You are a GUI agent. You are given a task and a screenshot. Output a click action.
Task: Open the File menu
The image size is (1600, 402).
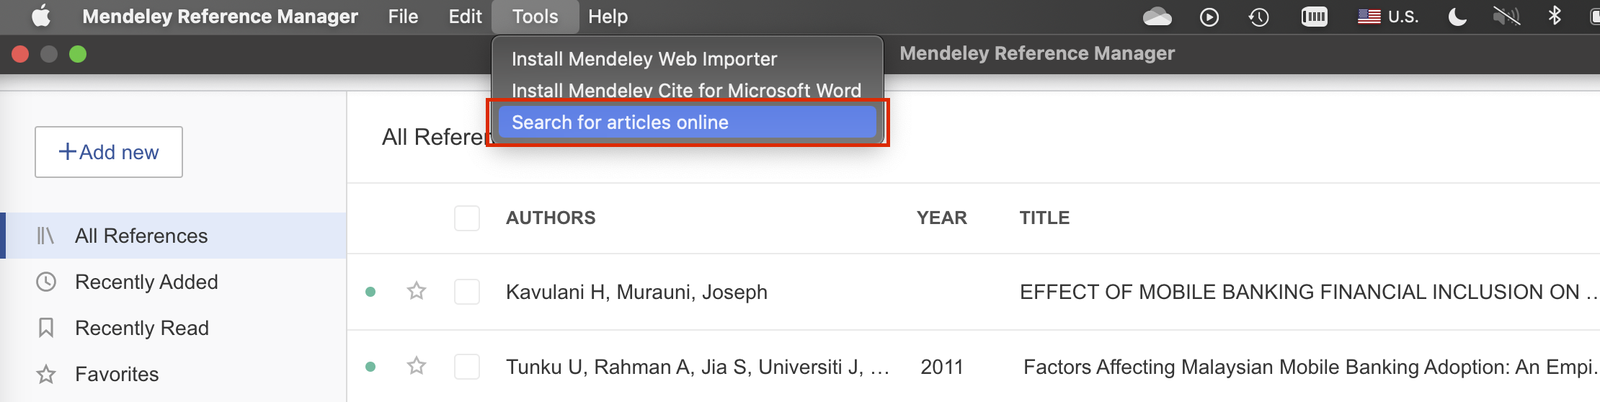[403, 17]
